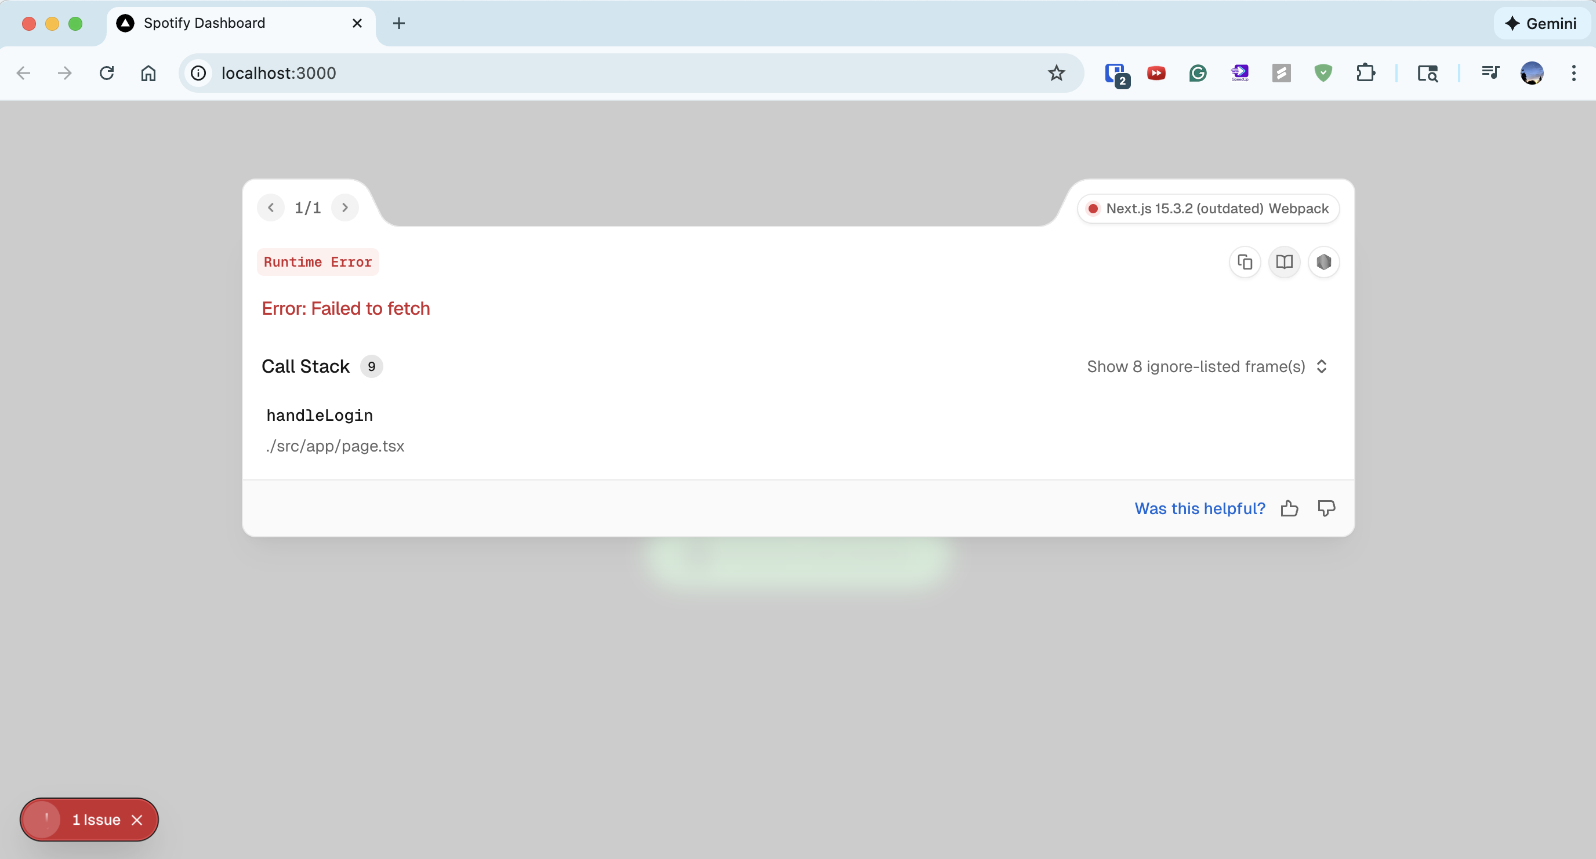Viewport: 1596px width, 859px height.
Task: Give thumbs down on error helpfulness
Action: point(1327,508)
